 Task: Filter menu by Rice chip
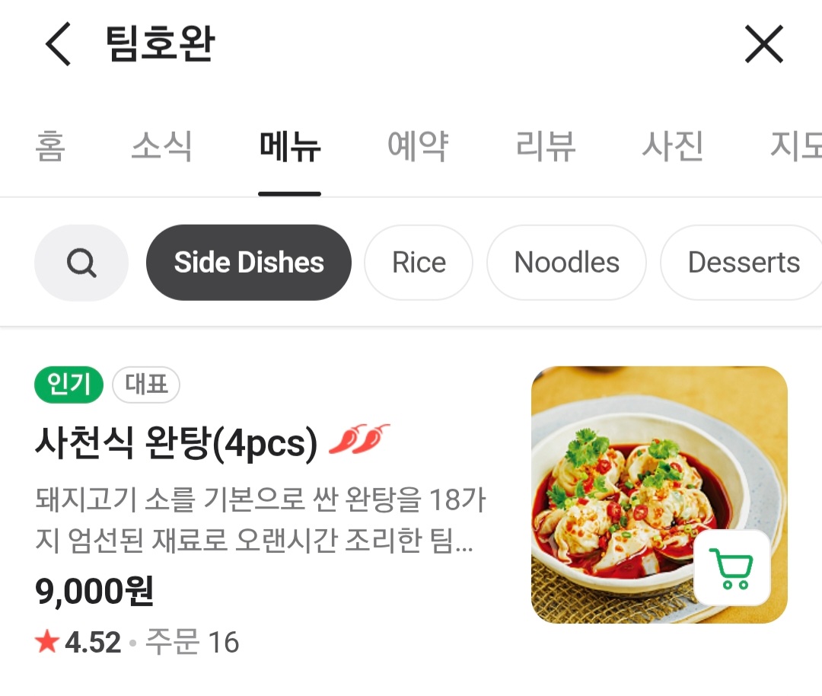pos(419,263)
